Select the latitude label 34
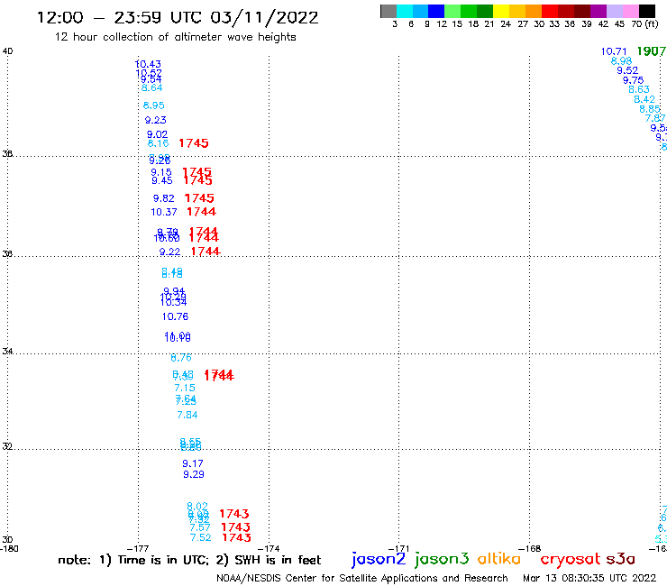 (7, 351)
